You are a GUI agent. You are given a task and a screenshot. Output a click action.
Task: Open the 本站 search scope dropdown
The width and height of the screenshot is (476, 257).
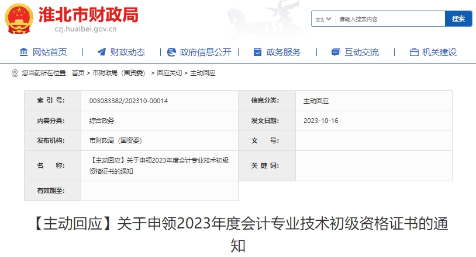pyautogui.click(x=324, y=19)
